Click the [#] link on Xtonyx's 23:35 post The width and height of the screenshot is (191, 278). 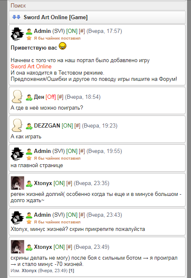[69, 183]
